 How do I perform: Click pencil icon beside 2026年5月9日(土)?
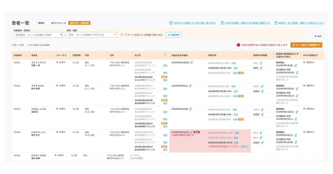(x=190, y=86)
